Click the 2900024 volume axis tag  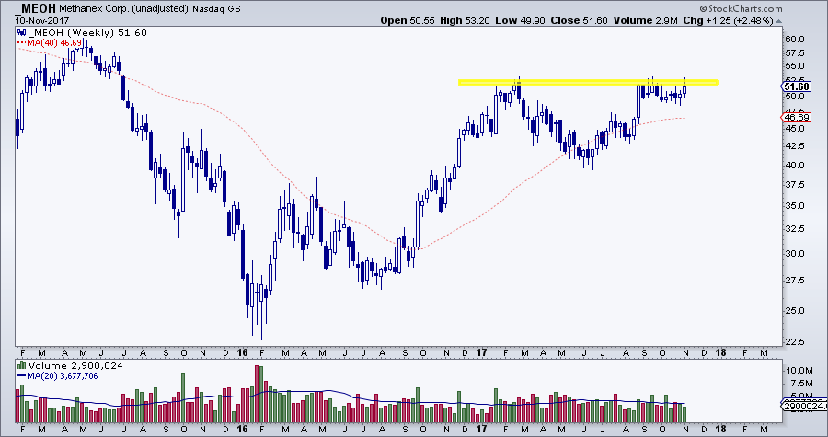pos(802,406)
